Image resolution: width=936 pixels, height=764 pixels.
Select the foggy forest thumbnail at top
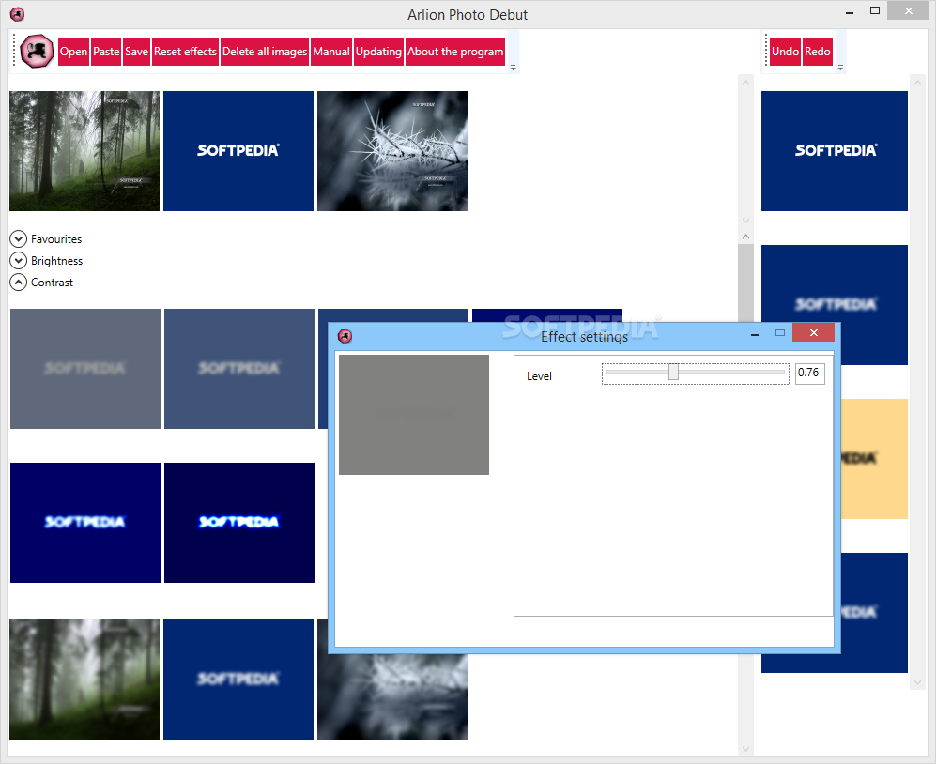[84, 151]
